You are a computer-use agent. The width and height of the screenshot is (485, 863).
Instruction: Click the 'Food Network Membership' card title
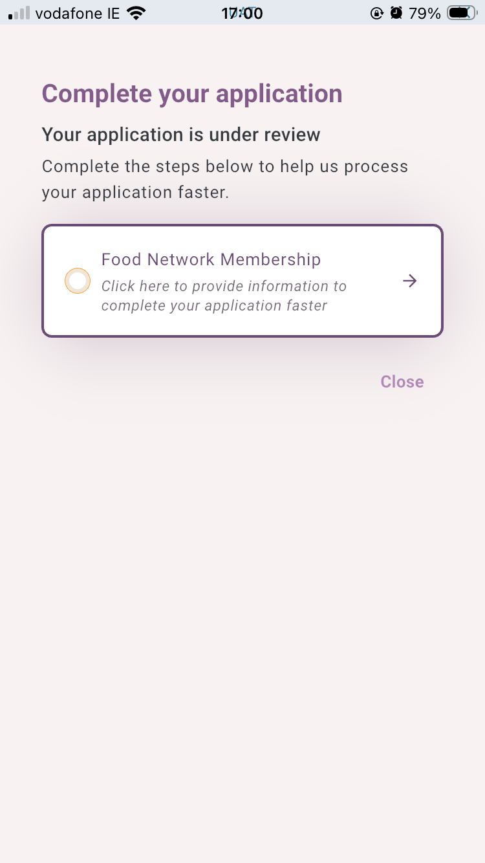pyautogui.click(x=211, y=259)
